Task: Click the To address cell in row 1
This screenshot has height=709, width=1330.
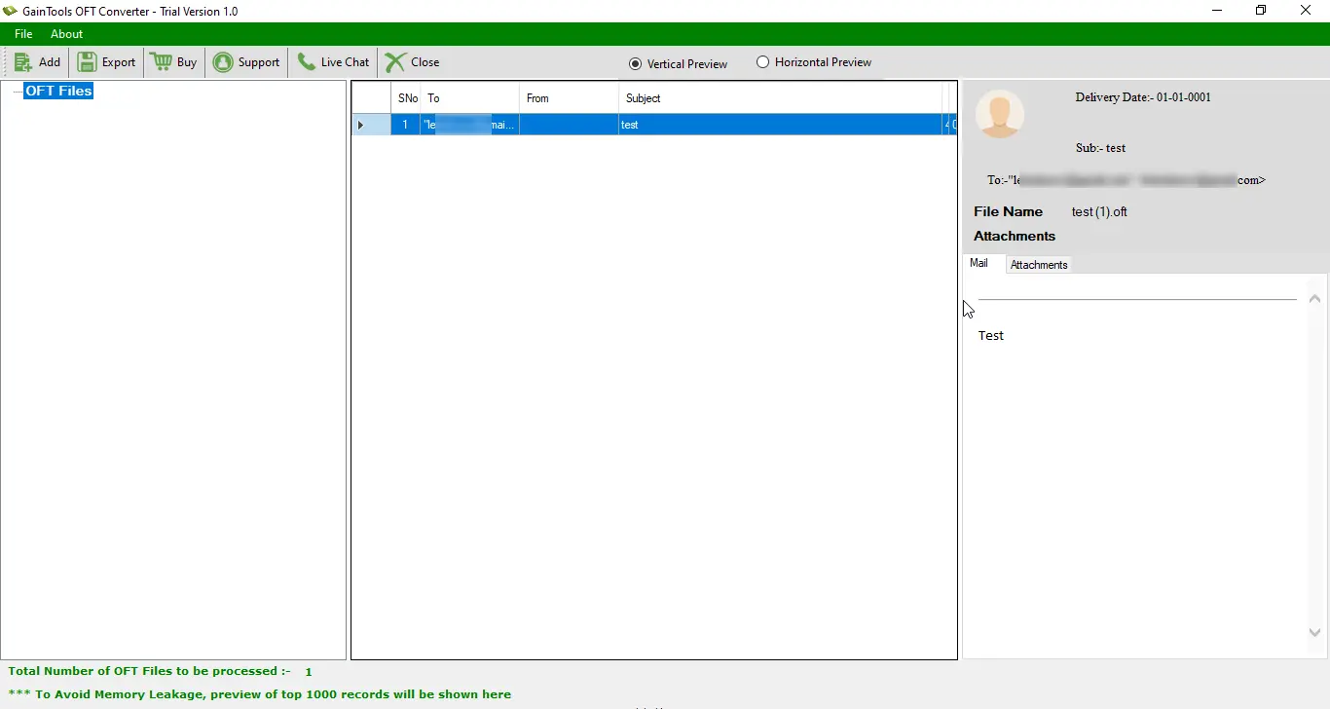Action: tap(469, 125)
